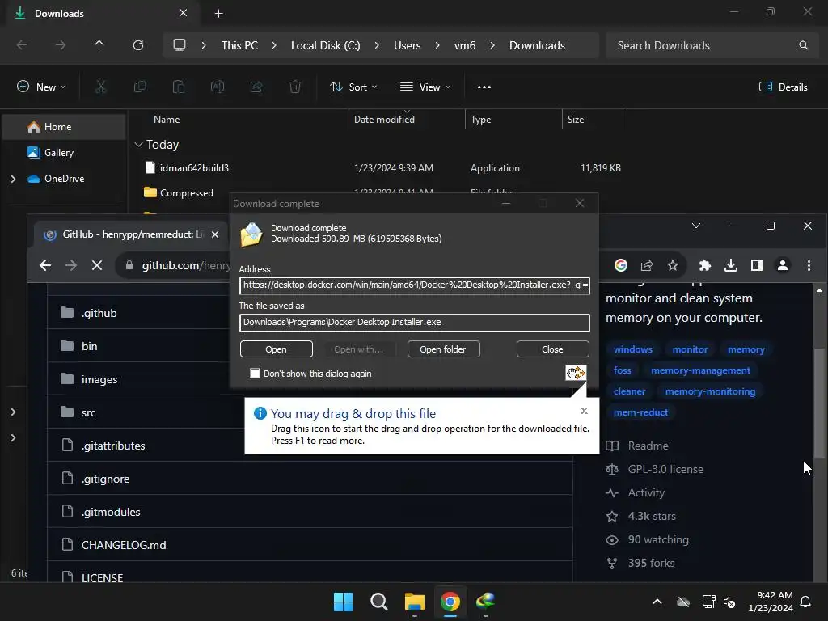Open Windows Start menu
828x621 pixels.
[x=343, y=602]
